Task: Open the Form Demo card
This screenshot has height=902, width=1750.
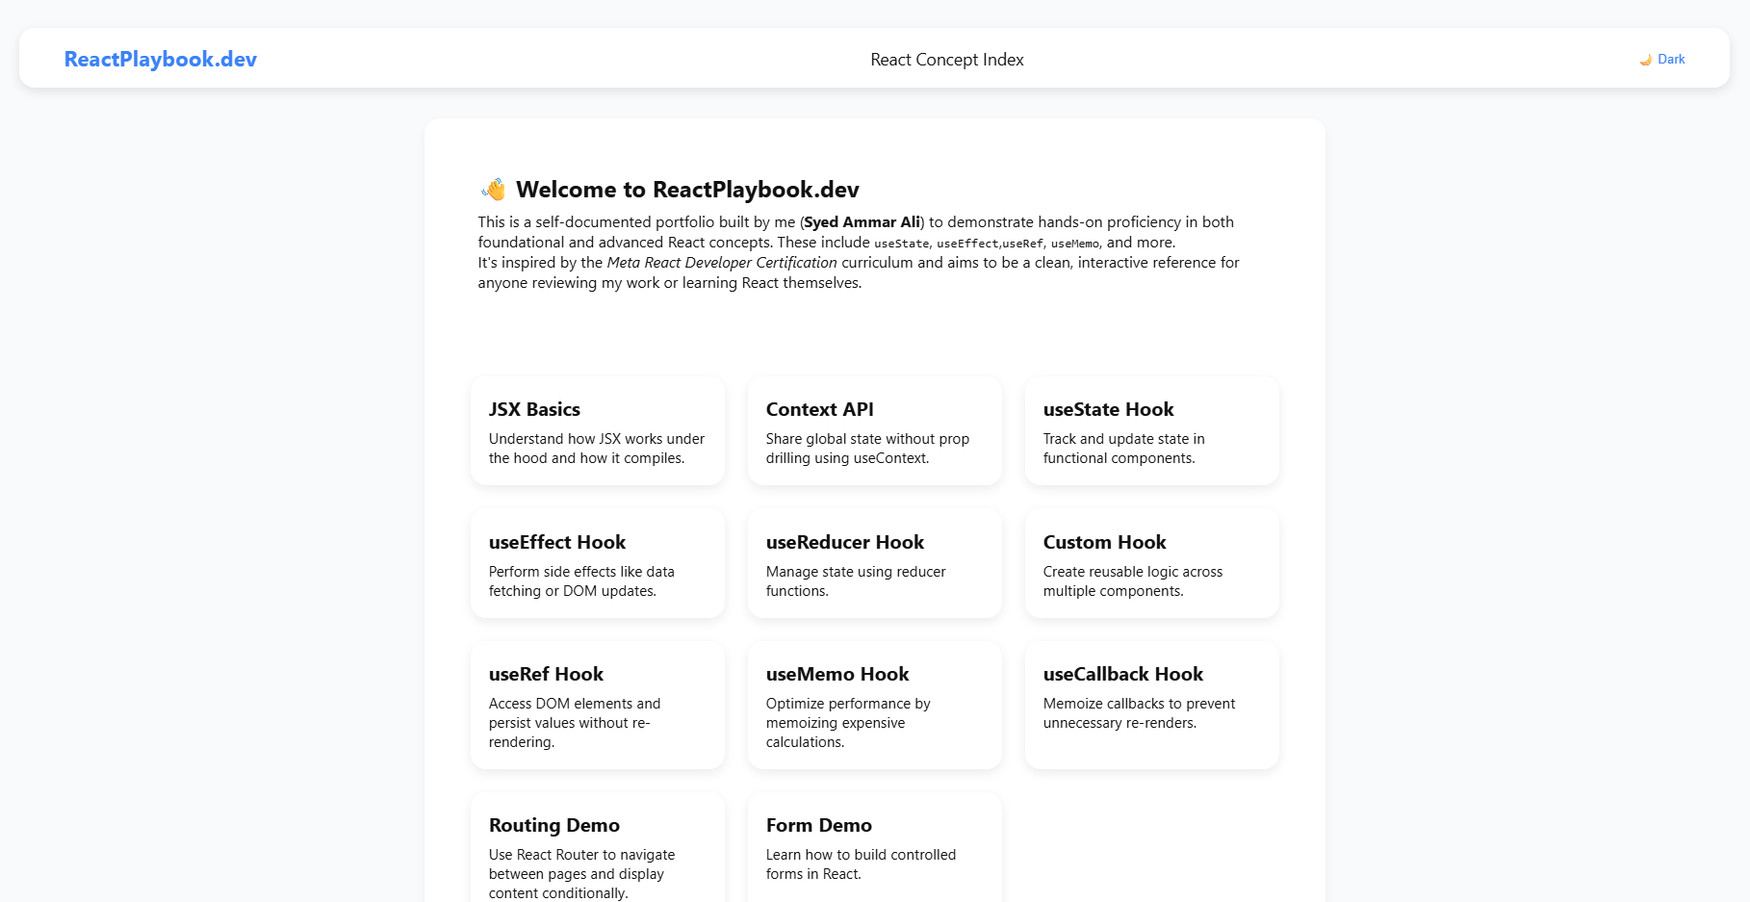Action: click(x=874, y=847)
